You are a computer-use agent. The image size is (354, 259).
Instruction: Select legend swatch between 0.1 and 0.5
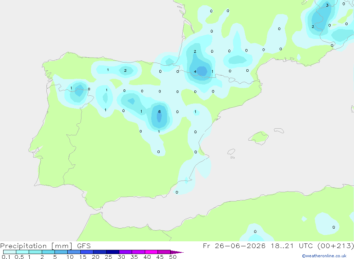coord(10,252)
